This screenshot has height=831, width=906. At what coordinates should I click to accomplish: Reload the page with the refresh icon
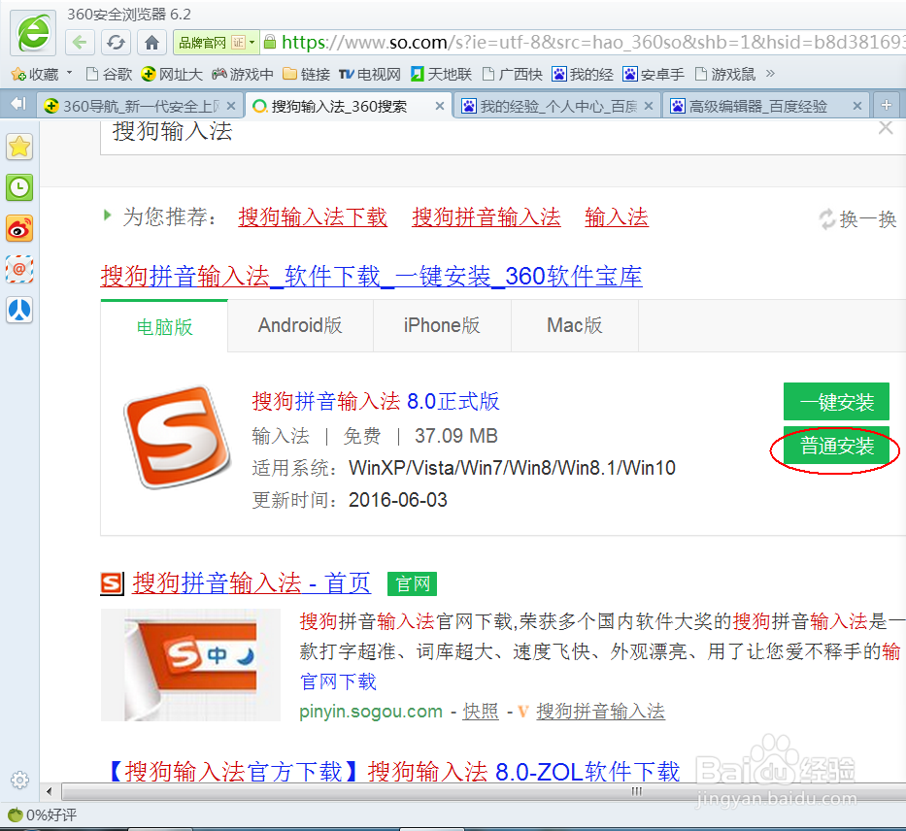pyautogui.click(x=116, y=42)
